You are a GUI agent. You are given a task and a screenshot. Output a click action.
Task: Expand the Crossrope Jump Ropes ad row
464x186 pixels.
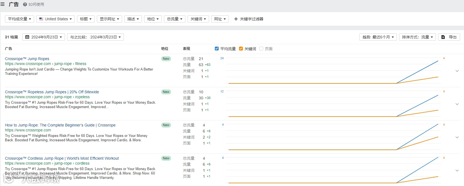[x=457, y=71]
